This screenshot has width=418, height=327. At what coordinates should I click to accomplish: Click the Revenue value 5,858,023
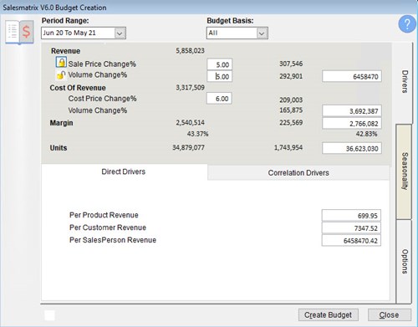click(190, 51)
